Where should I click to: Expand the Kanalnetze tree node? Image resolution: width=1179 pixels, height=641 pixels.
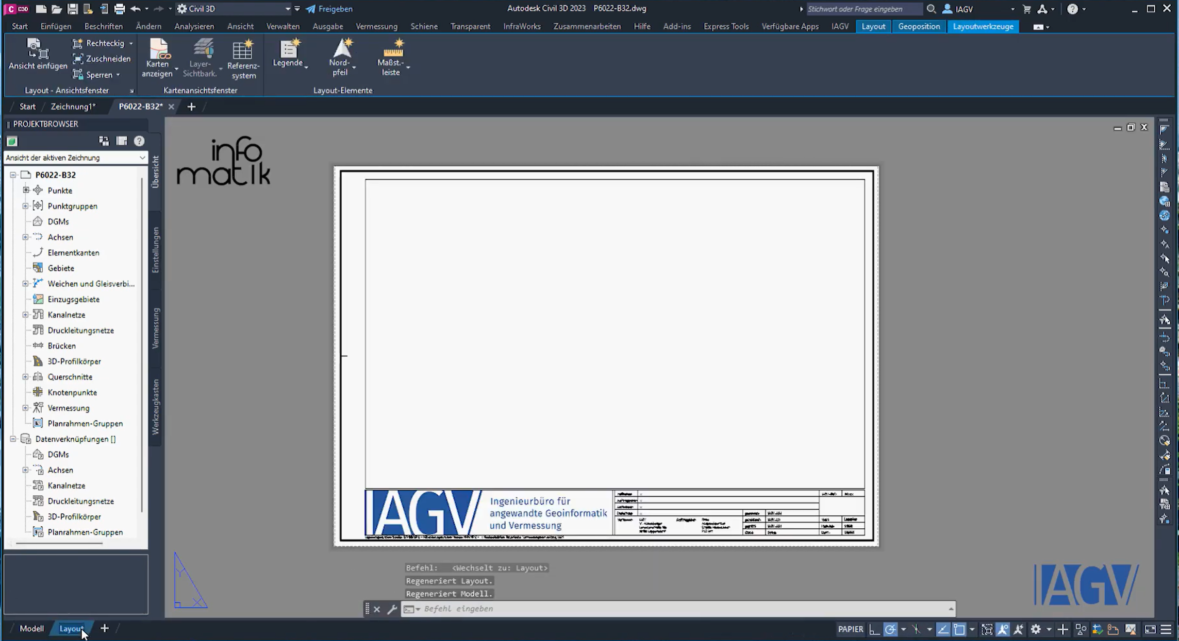coord(25,315)
